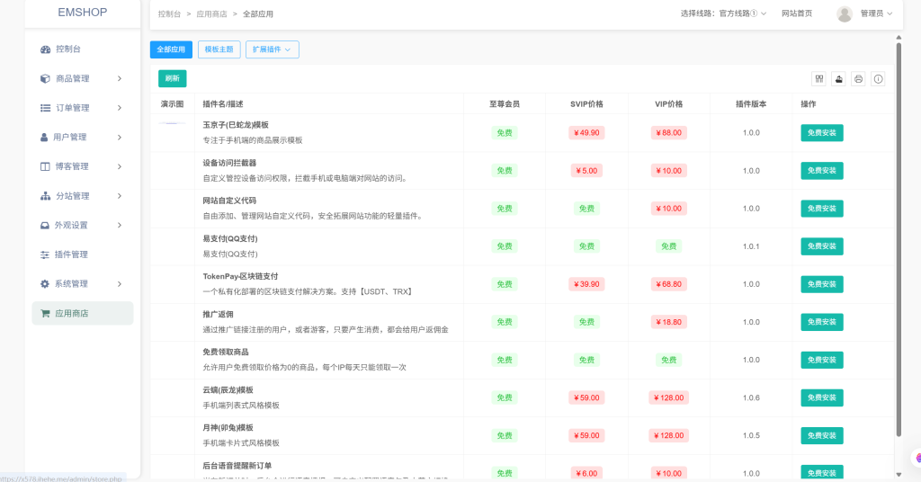
Task: Click the TokenPay-区块链支付 plugin name
Action: (240, 276)
